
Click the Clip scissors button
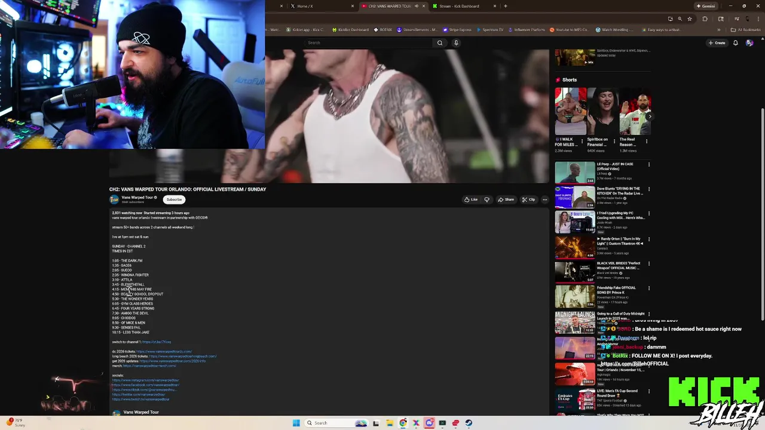(x=528, y=199)
